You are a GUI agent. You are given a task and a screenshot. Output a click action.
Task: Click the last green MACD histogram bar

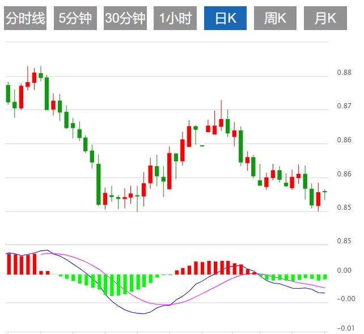tap(325, 277)
